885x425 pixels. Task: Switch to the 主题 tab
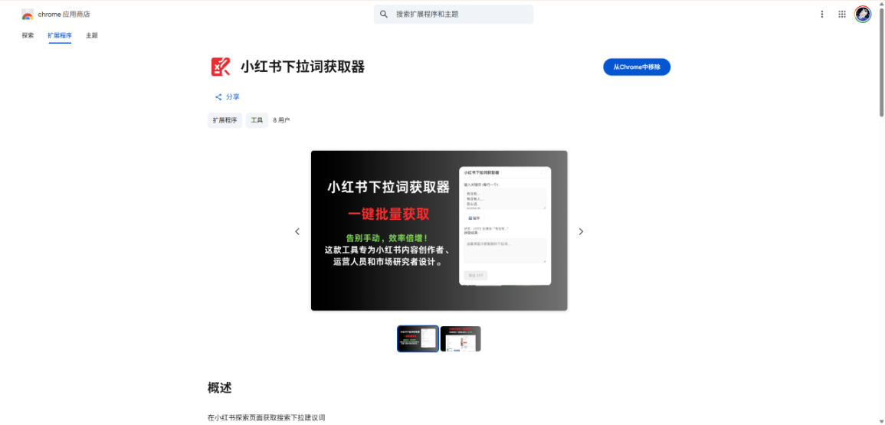[x=91, y=35]
